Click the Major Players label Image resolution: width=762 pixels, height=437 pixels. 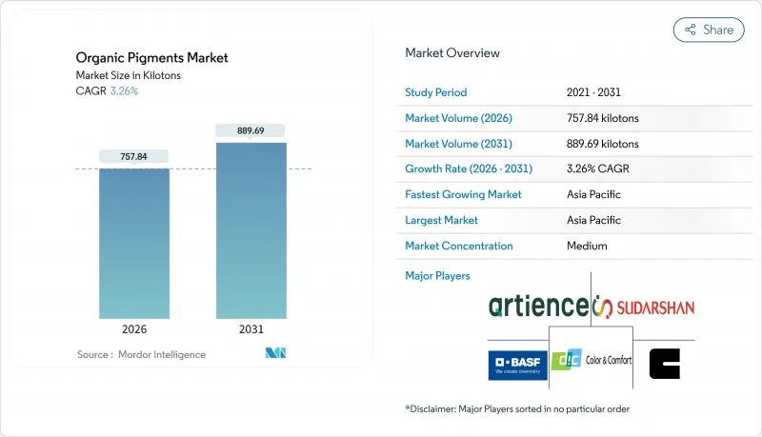[x=437, y=276]
